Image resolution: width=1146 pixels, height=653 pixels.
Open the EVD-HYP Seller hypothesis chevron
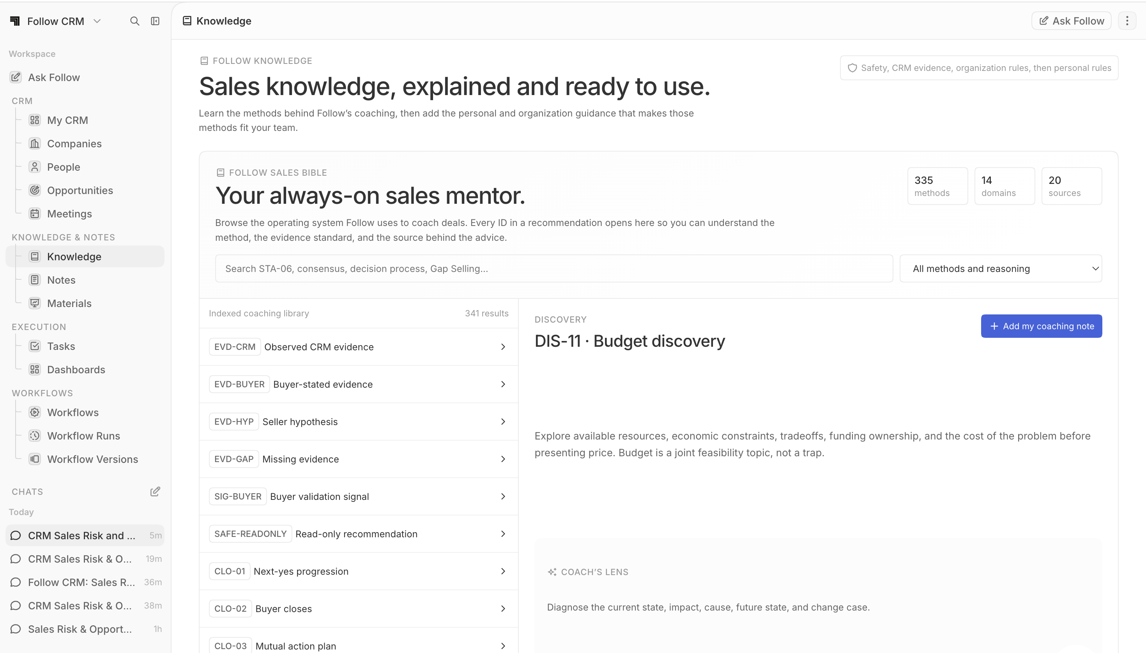click(503, 422)
